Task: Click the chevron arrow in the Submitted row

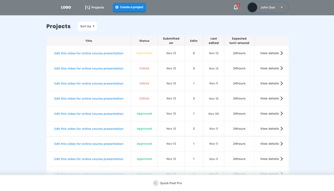Action: [x=281, y=53]
